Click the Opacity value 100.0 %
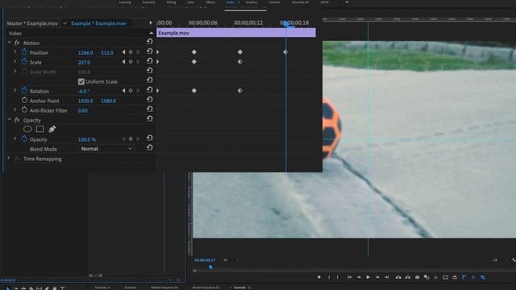 [x=87, y=139]
